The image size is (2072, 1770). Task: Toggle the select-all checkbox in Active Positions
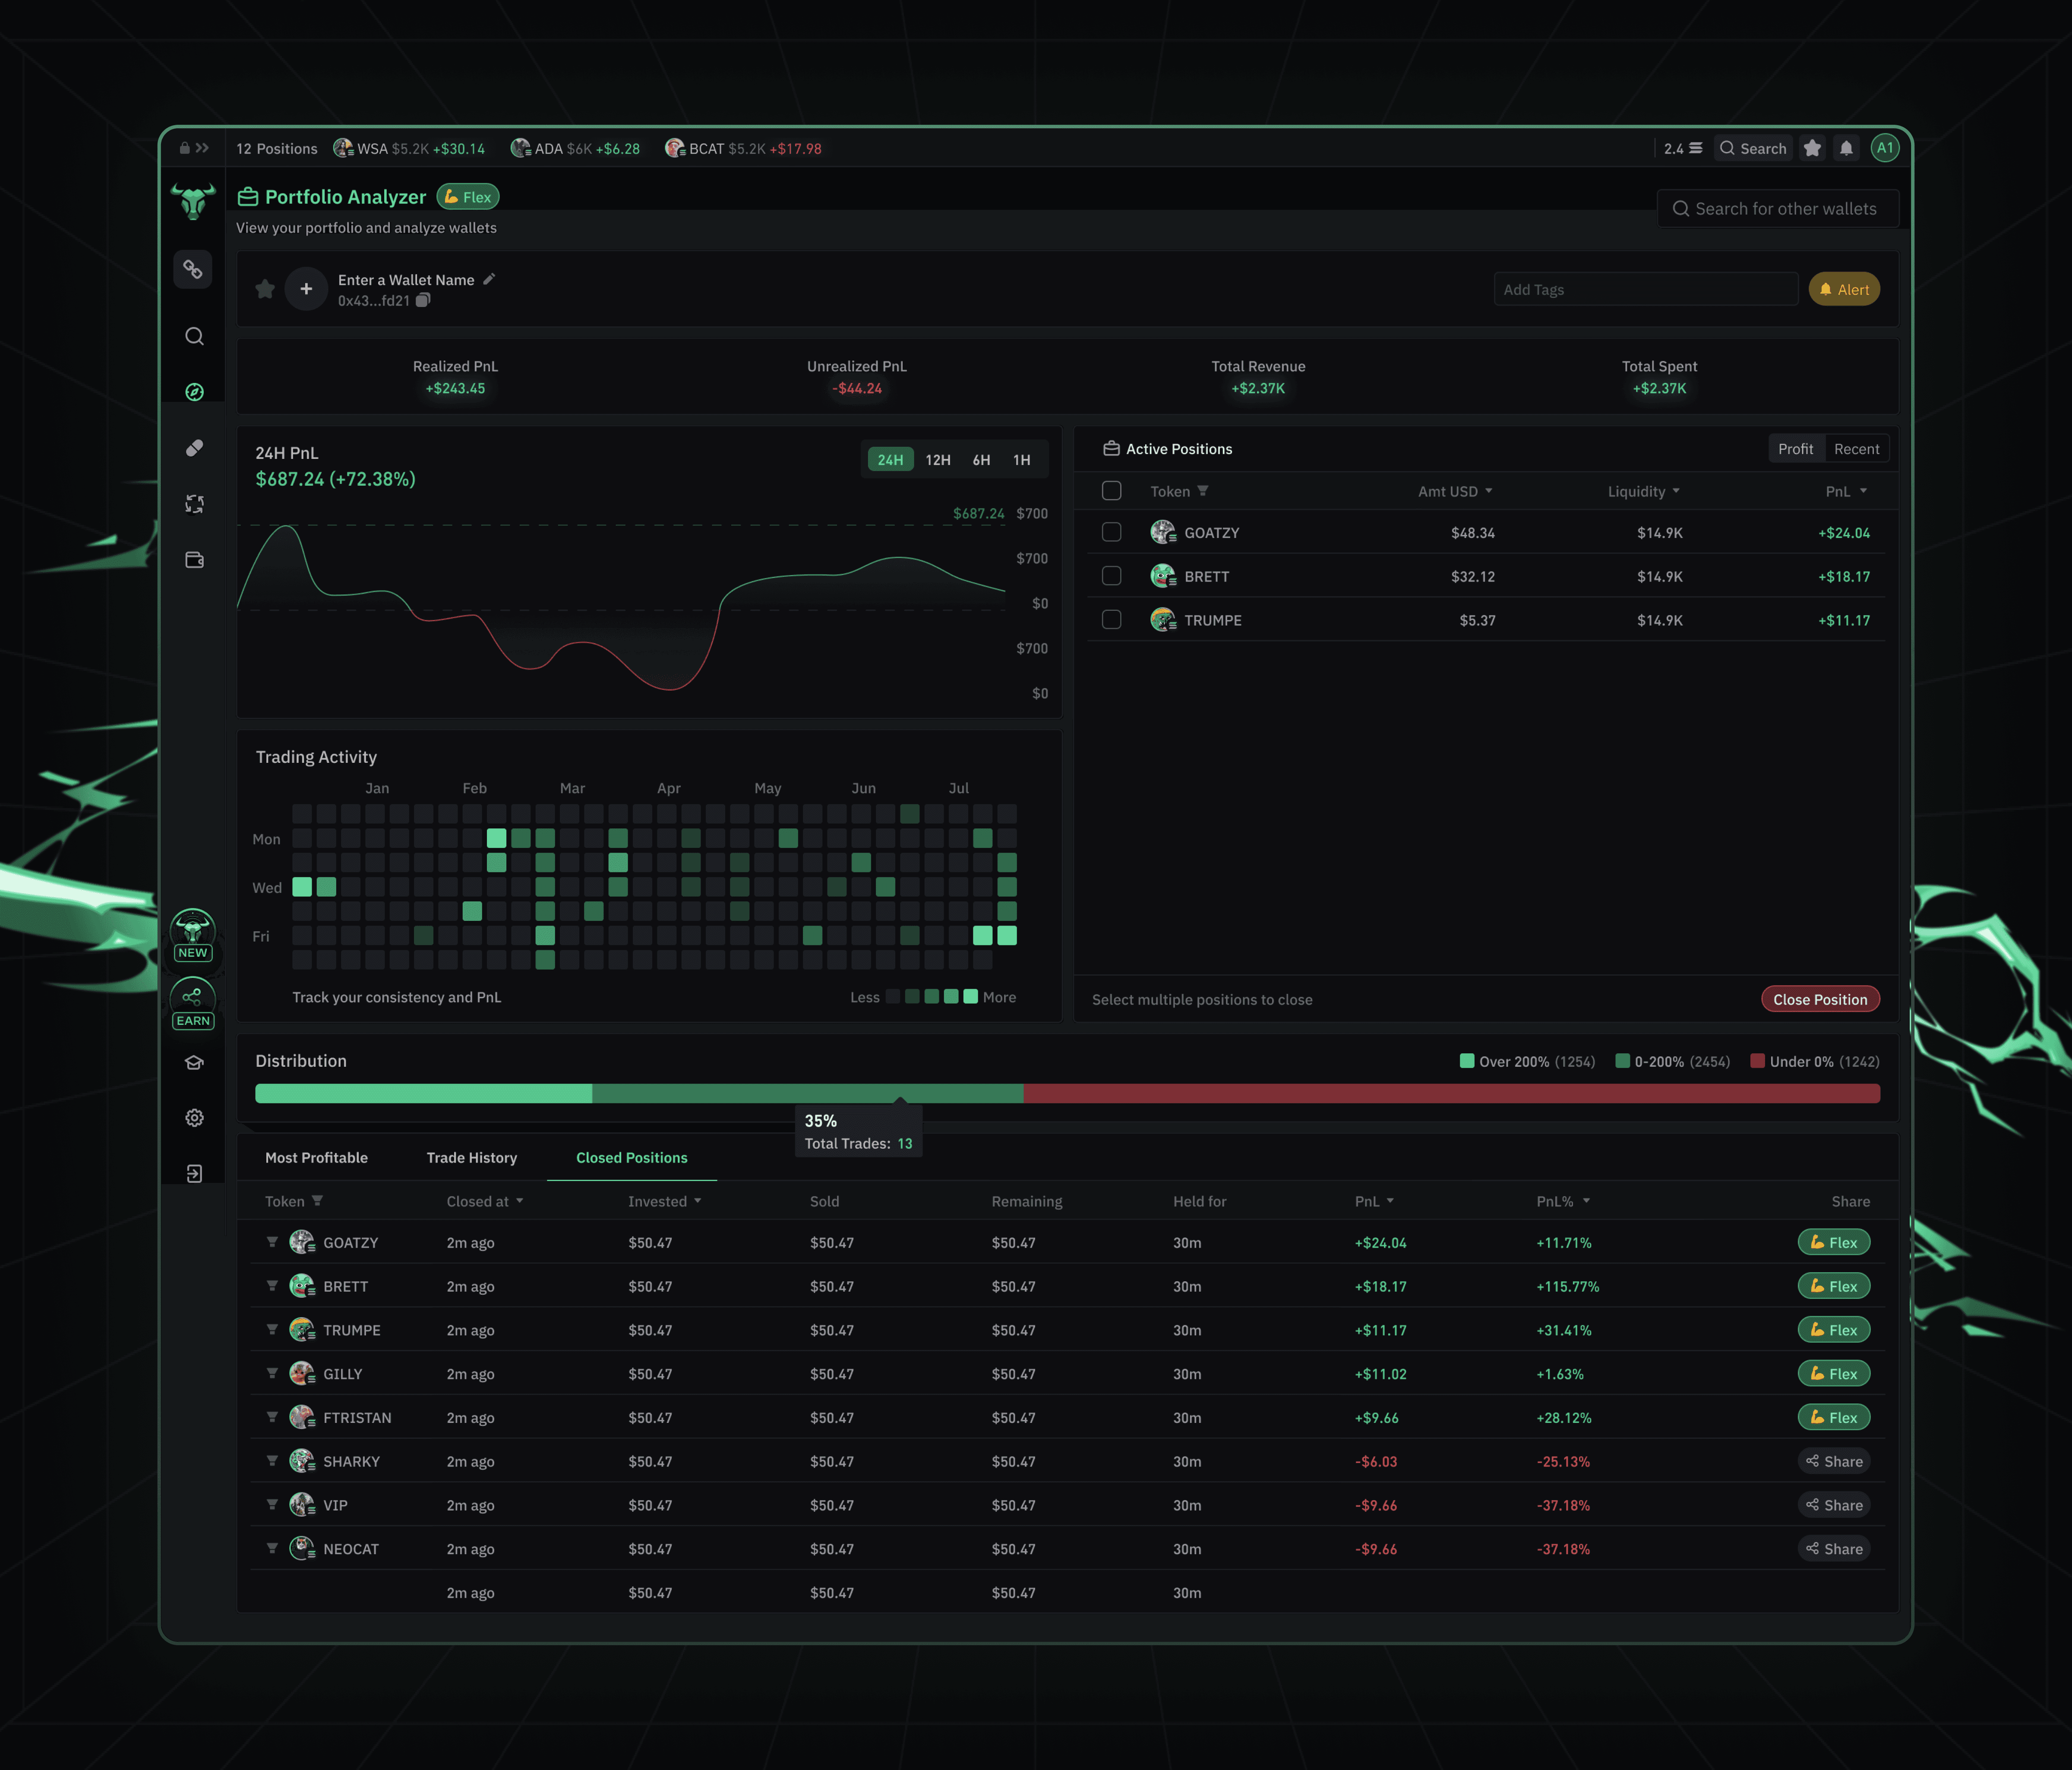point(1111,491)
